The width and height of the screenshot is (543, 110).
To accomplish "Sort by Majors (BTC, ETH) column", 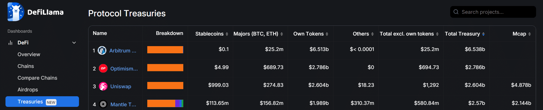I will click(282, 34).
